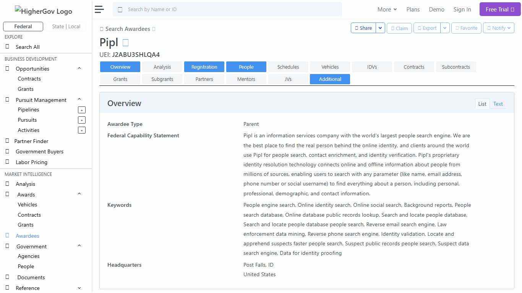Switch Overview to Text view
The height and width of the screenshot is (293, 522).
click(498, 104)
